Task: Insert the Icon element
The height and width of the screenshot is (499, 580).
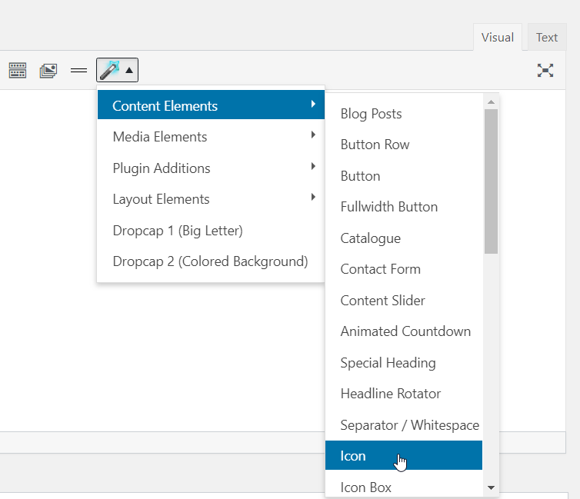Action: [x=404, y=455]
